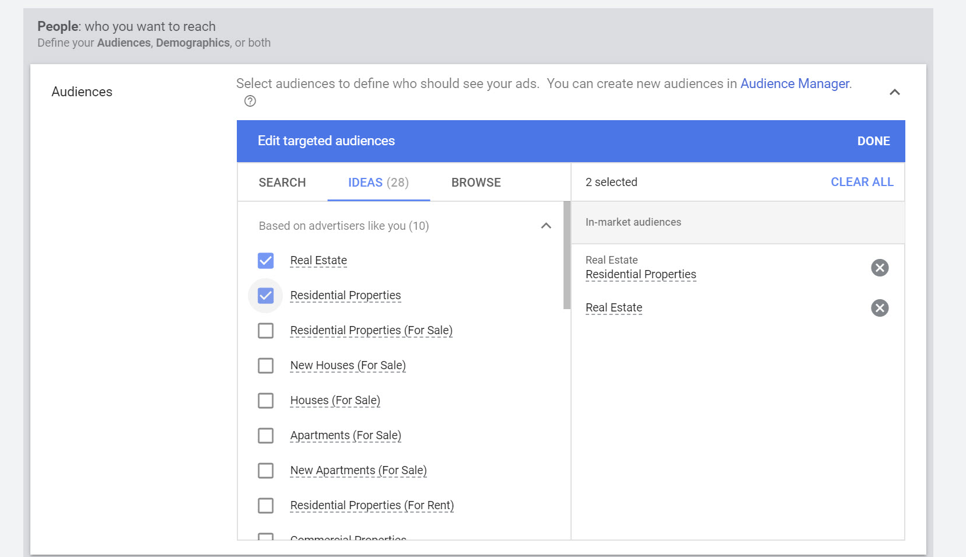The width and height of the screenshot is (966, 557).
Task: Uncheck the Residential Properties checkbox
Action: click(x=266, y=296)
